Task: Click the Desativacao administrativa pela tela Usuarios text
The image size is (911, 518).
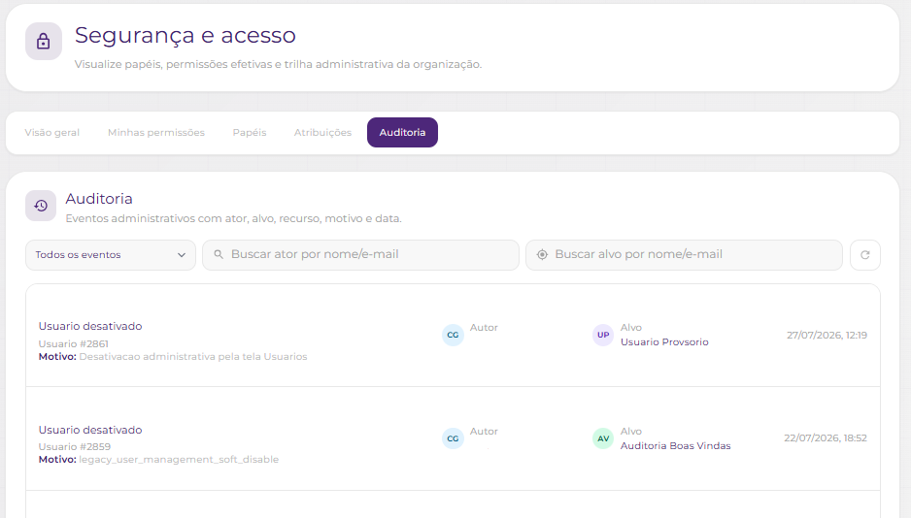Action: [x=193, y=357]
